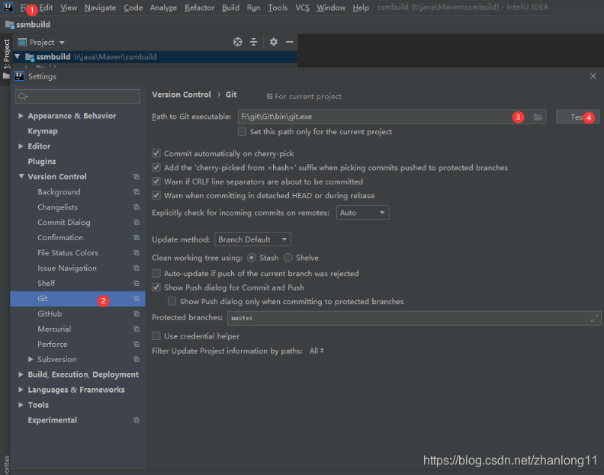The width and height of the screenshot is (604, 475).
Task: Click per-project icon next to Mercurial
Action: pyautogui.click(x=137, y=329)
